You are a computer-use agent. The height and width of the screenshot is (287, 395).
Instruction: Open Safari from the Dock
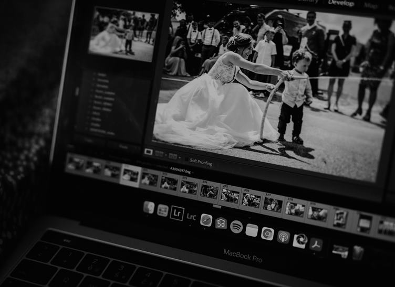coord(206,220)
